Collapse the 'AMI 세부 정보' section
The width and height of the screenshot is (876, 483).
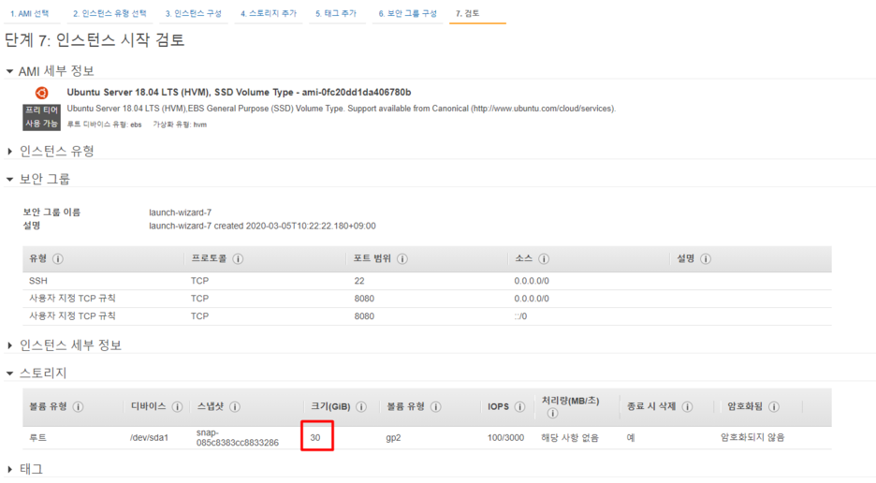pyautogui.click(x=9, y=71)
